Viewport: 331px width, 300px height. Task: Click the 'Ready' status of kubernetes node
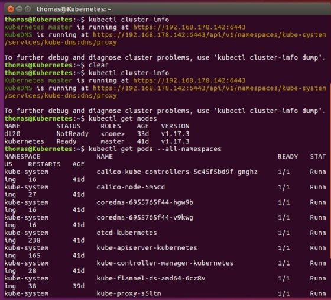(66, 141)
